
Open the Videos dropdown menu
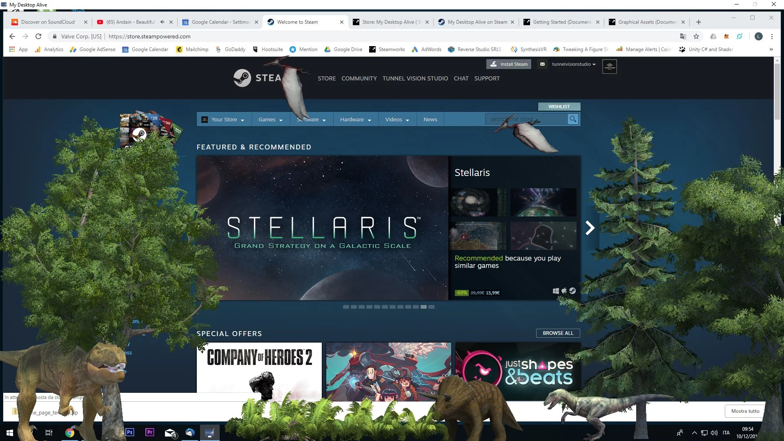click(x=397, y=119)
